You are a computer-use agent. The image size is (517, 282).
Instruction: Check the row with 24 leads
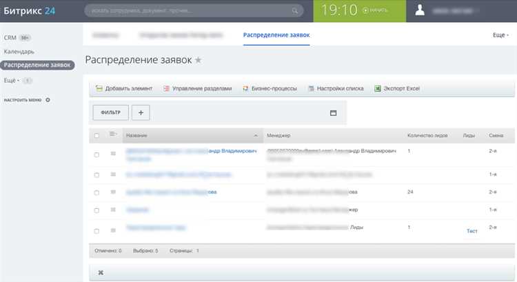click(97, 192)
